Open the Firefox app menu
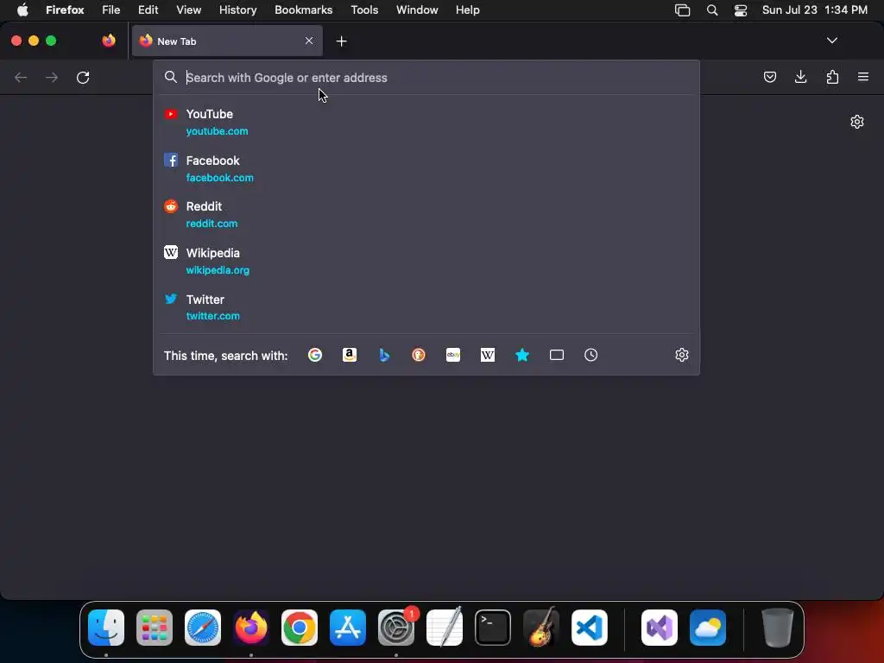The width and height of the screenshot is (884, 663). [x=65, y=9]
